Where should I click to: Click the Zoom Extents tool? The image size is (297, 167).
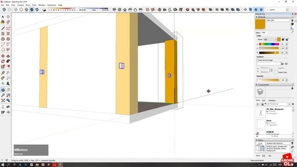coord(3,101)
